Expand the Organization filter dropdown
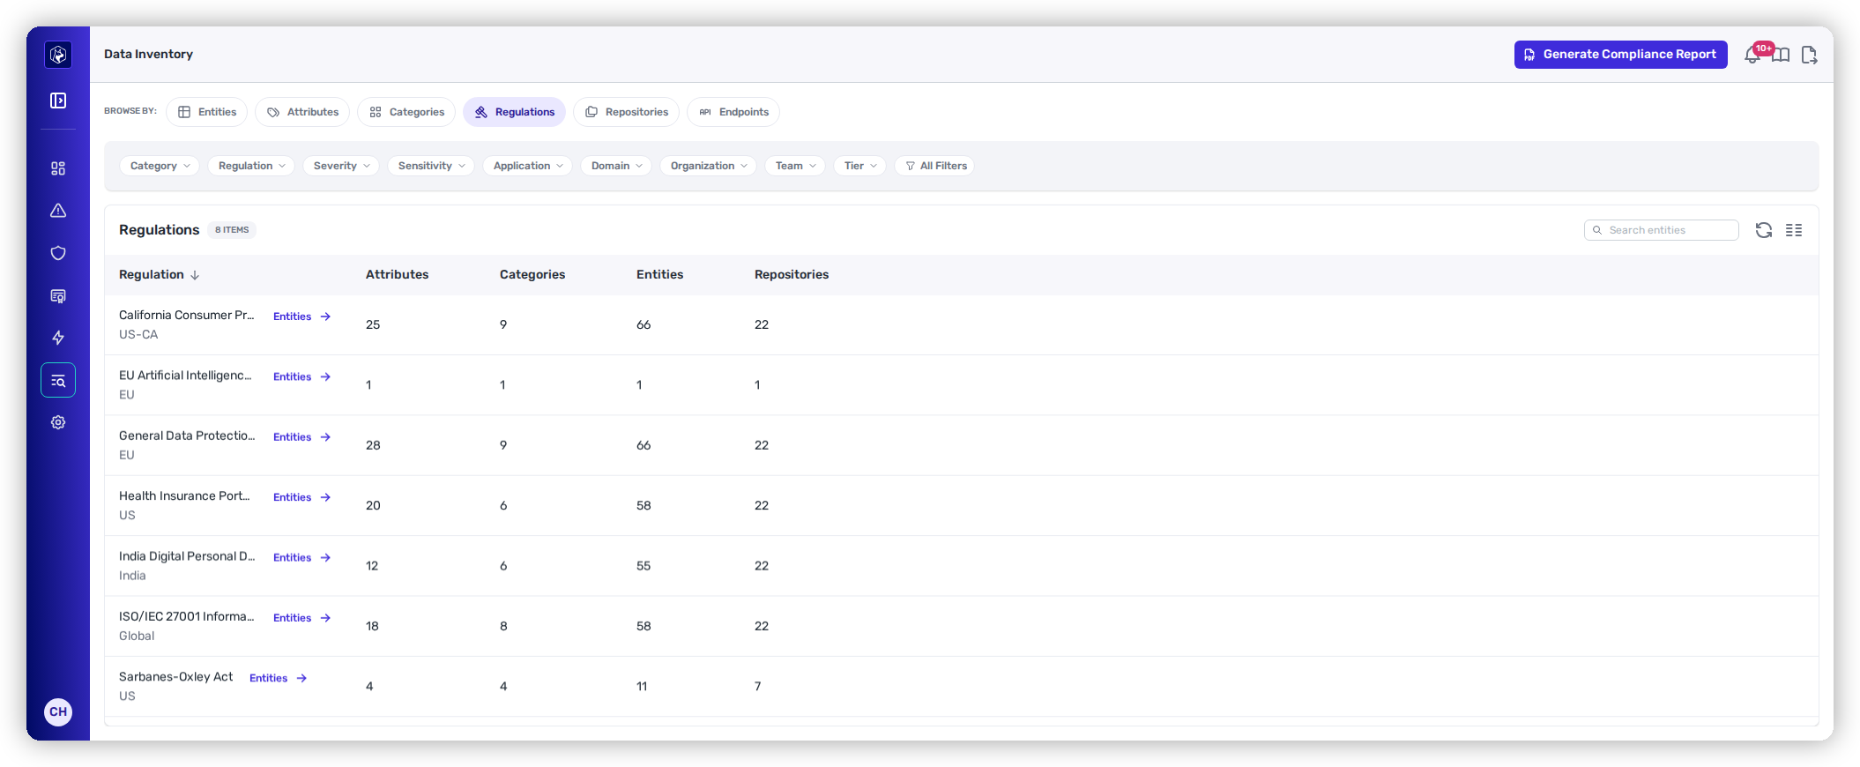The image size is (1860, 767). 708,166
